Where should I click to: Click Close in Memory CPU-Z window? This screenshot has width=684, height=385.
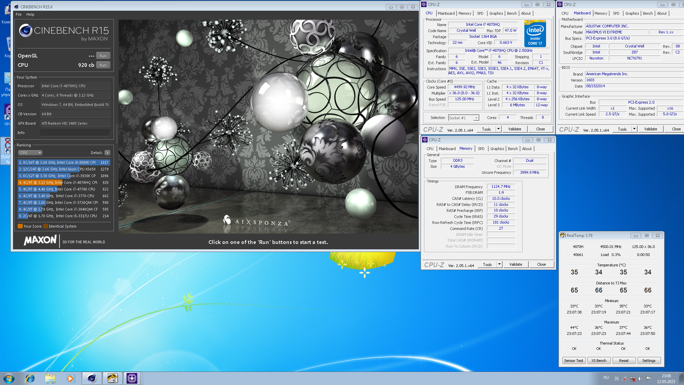(541, 264)
